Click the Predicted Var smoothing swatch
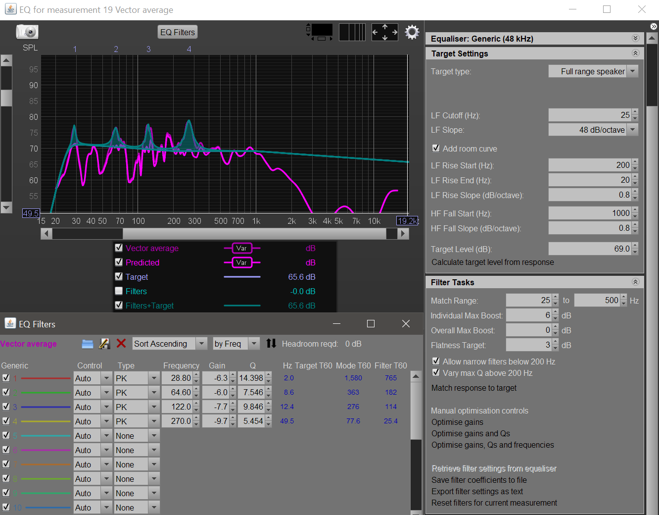Screen dimensions: 659x515 (241, 262)
